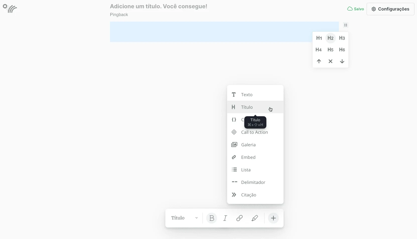Apply bold formatting
Image resolution: width=417 pixels, height=239 pixels.
211,218
